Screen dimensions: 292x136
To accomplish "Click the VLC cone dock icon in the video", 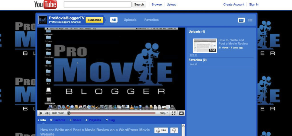I will pyautogui.click(x=132, y=107).
